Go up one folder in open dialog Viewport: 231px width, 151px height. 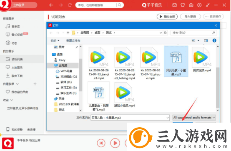point(68,33)
